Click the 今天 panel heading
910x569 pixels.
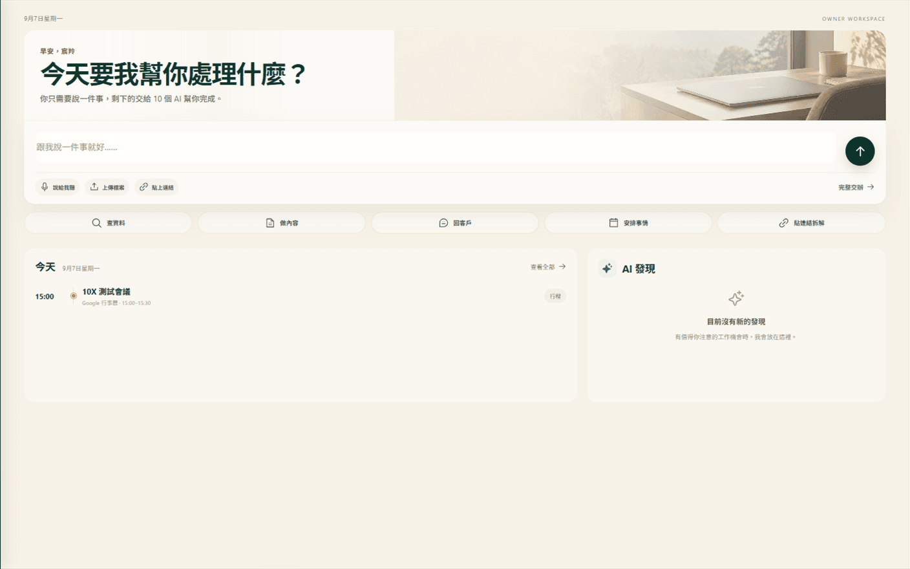click(x=45, y=267)
